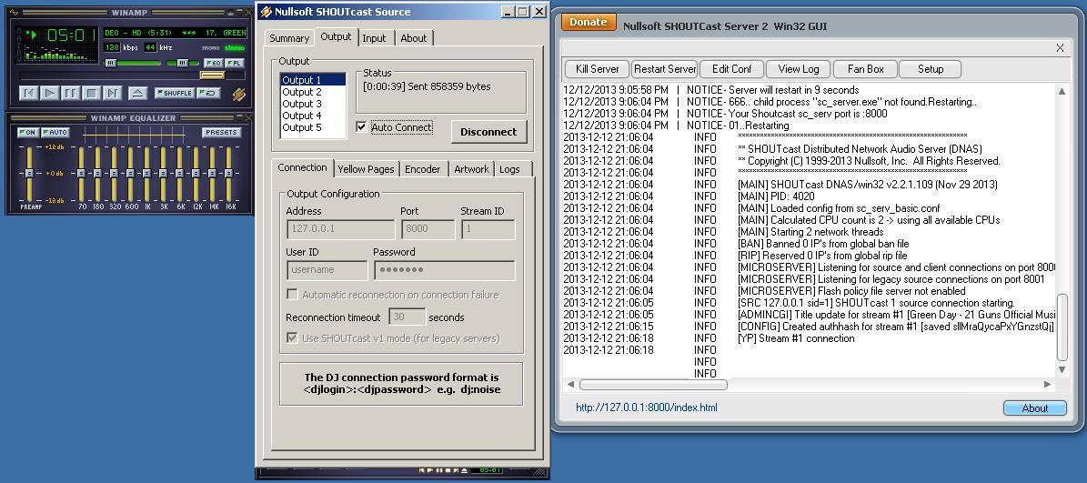Click the Winamp lightning bolt logo
The image size is (1087, 483).
point(238,94)
